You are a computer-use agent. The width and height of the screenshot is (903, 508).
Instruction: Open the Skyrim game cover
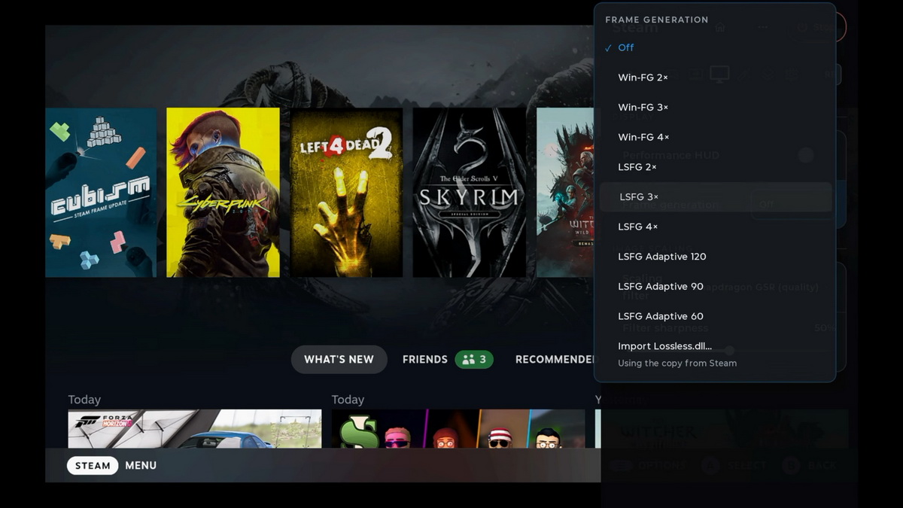(469, 193)
